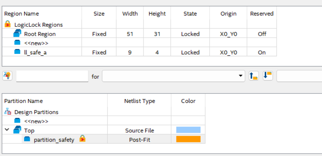
Task: Open the dropdown next to 'for'
Action: (x=241, y=76)
